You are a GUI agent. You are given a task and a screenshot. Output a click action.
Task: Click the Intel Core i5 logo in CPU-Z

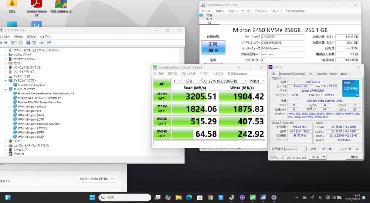[x=350, y=88]
